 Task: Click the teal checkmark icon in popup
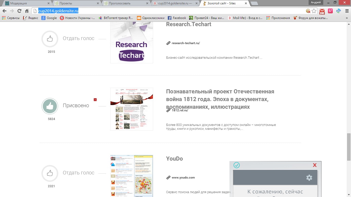[x=237, y=165]
